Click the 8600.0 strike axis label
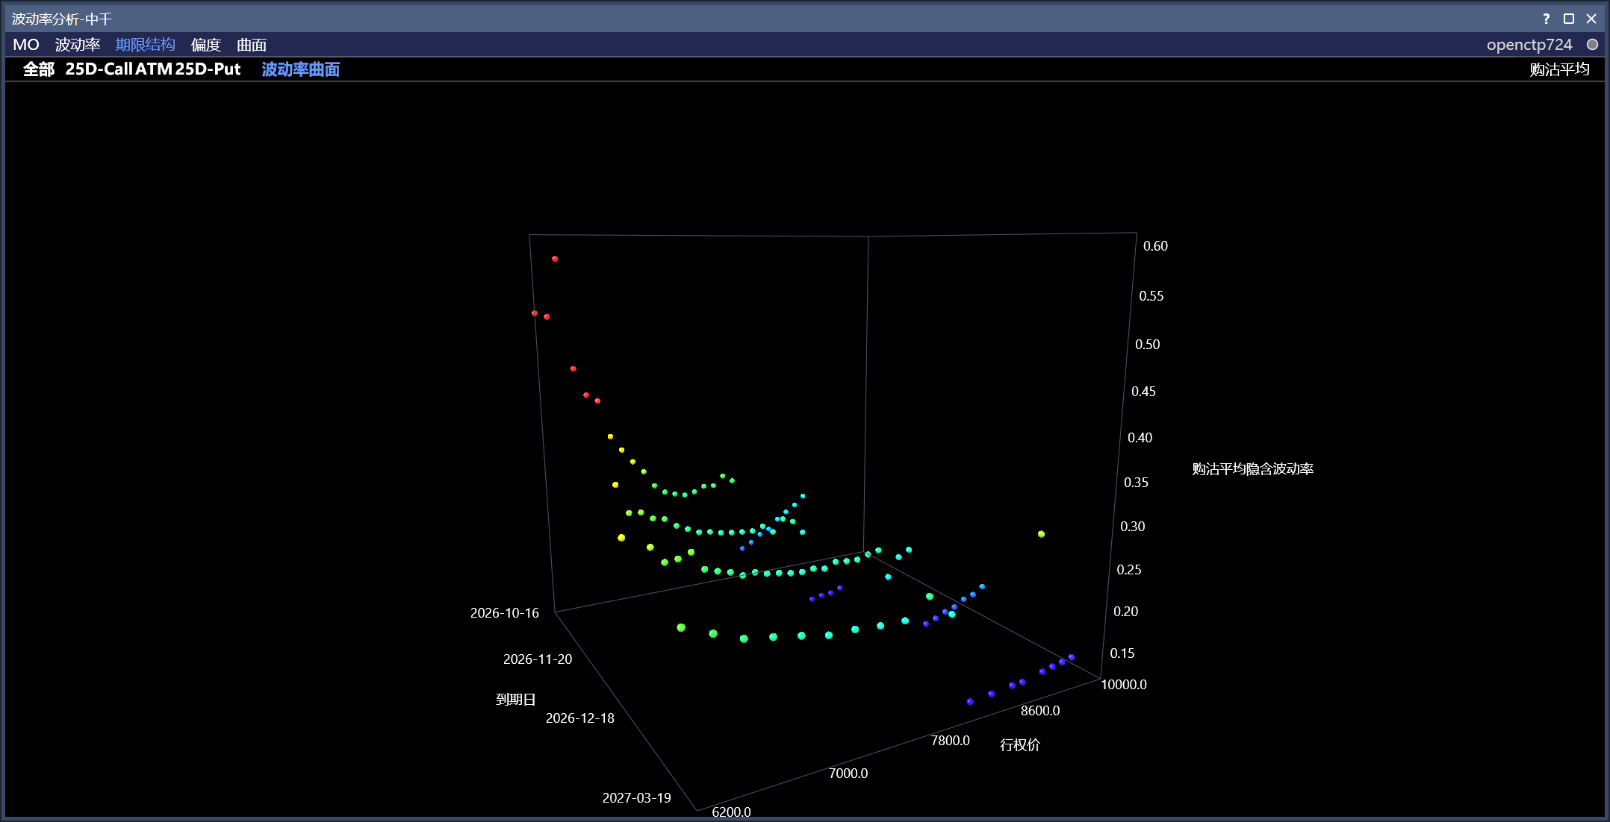Viewport: 1610px width, 822px height. pyautogui.click(x=1040, y=711)
